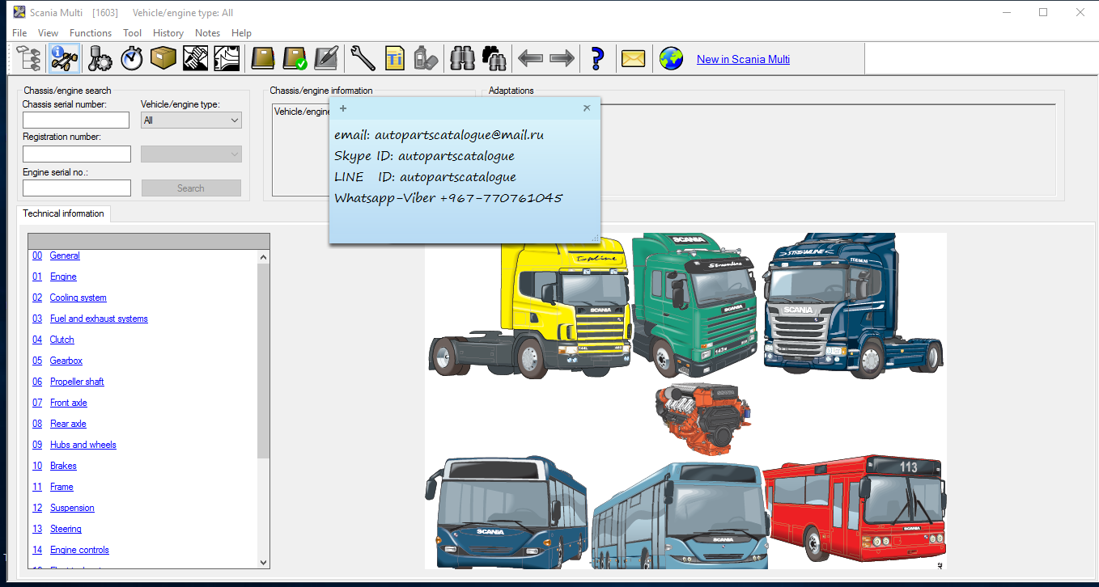Click the dark double binoculars icon
Viewport: 1099px width, 587px height.
[494, 58]
